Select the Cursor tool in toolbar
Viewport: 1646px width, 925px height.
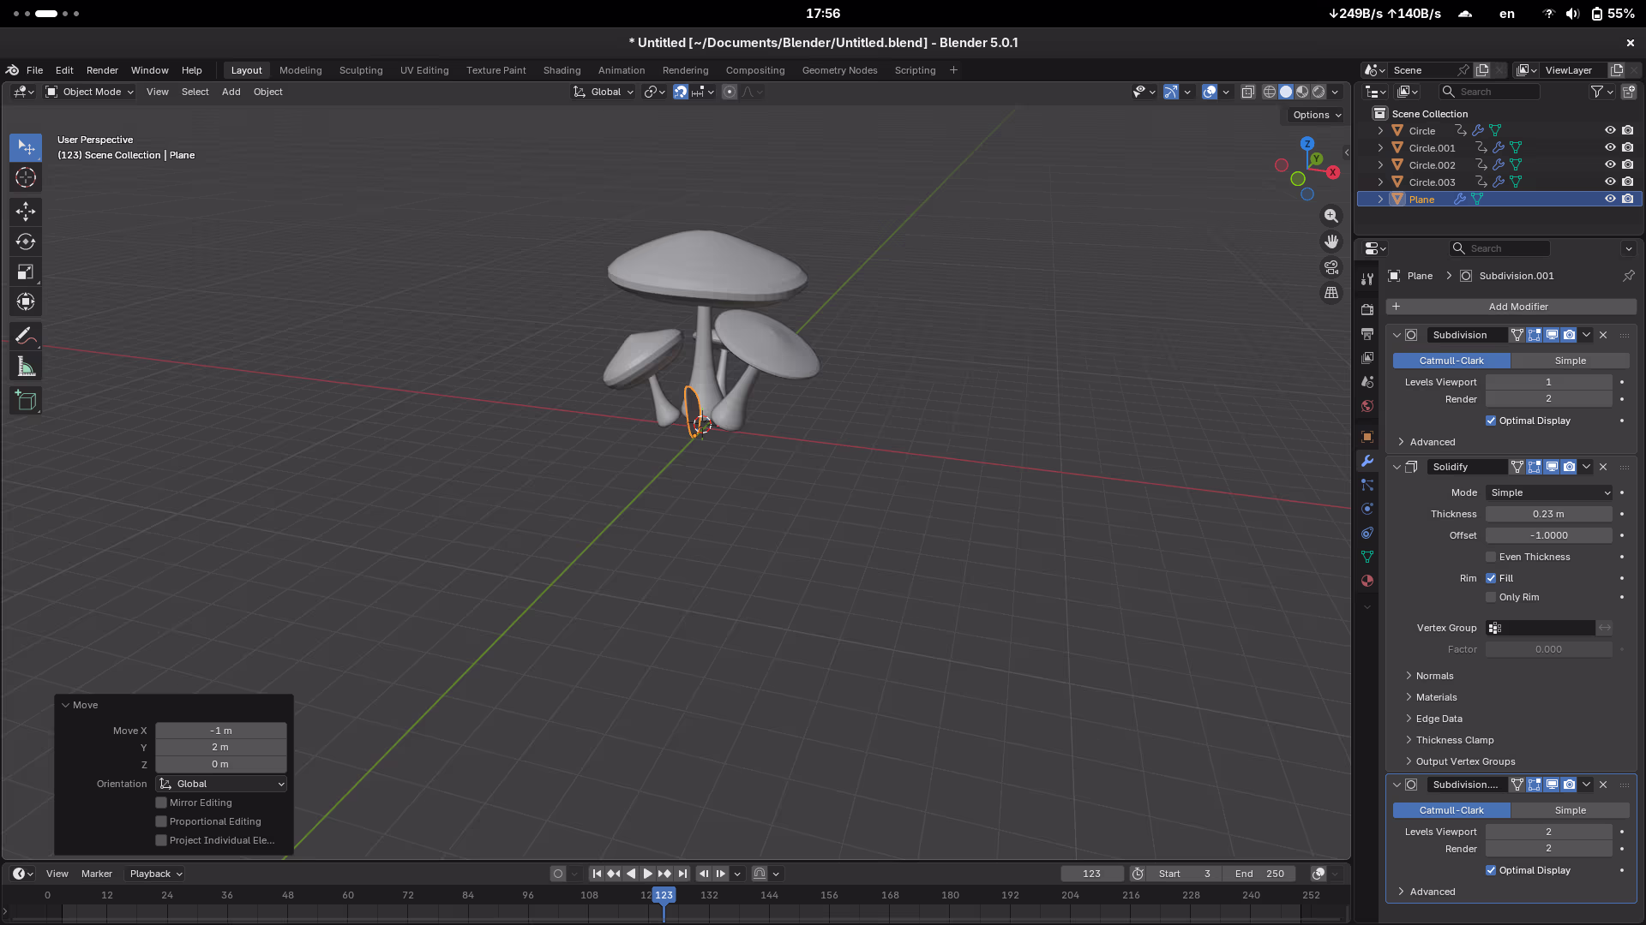point(26,177)
